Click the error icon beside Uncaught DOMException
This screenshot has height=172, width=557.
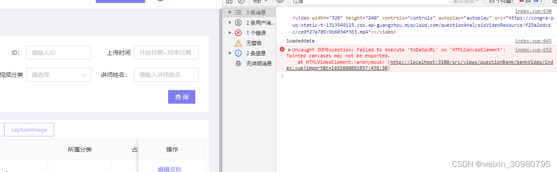tap(282, 50)
